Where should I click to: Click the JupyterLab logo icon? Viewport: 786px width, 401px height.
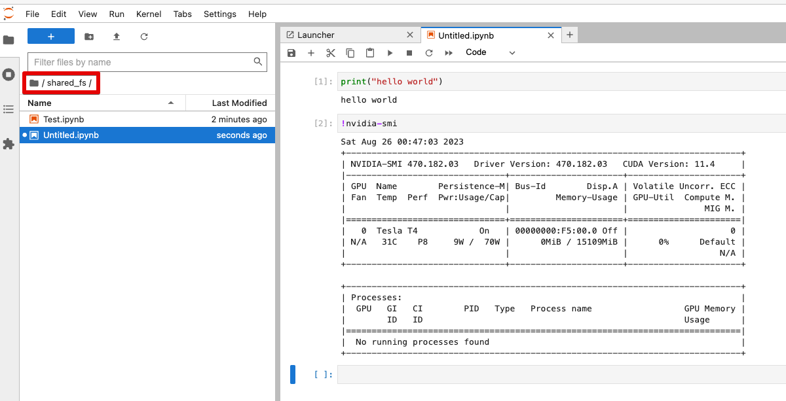[9, 14]
